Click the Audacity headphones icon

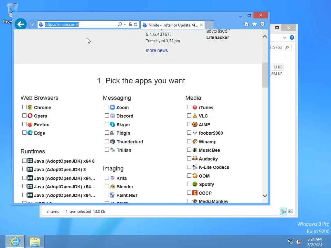coord(195,159)
